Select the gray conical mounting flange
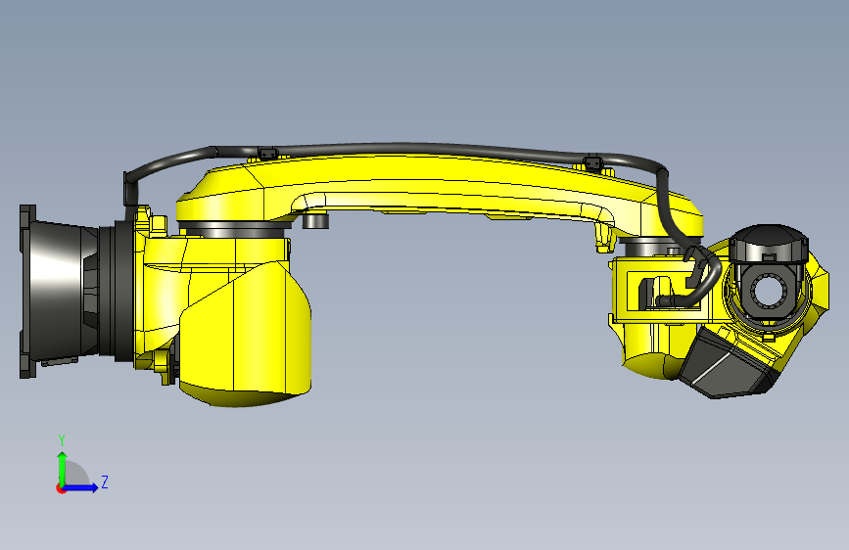 coord(57,292)
